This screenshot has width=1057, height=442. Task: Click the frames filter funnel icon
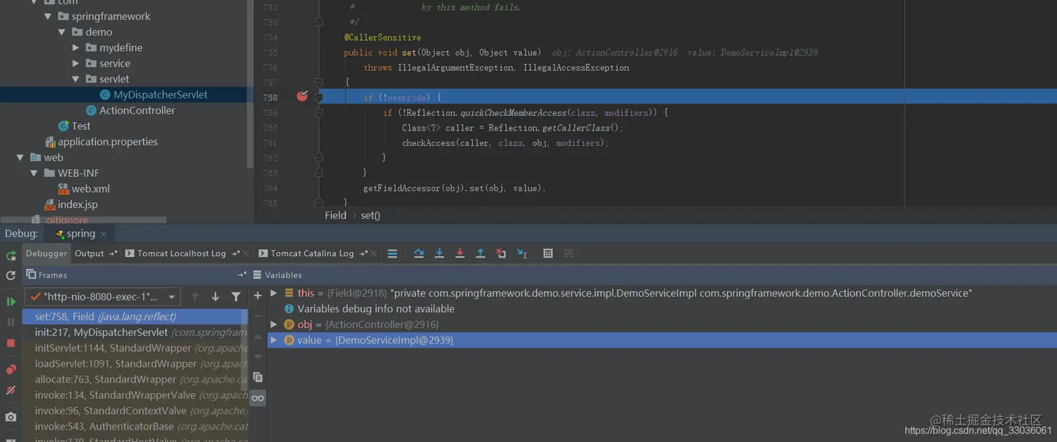(x=236, y=297)
